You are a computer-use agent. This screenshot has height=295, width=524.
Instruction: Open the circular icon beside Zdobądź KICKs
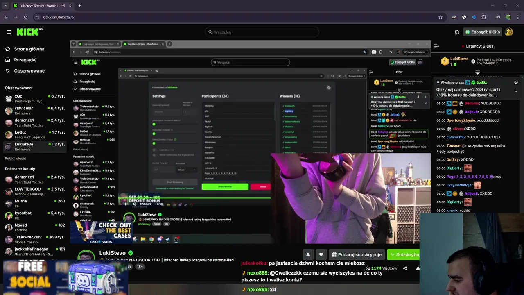tap(457, 32)
